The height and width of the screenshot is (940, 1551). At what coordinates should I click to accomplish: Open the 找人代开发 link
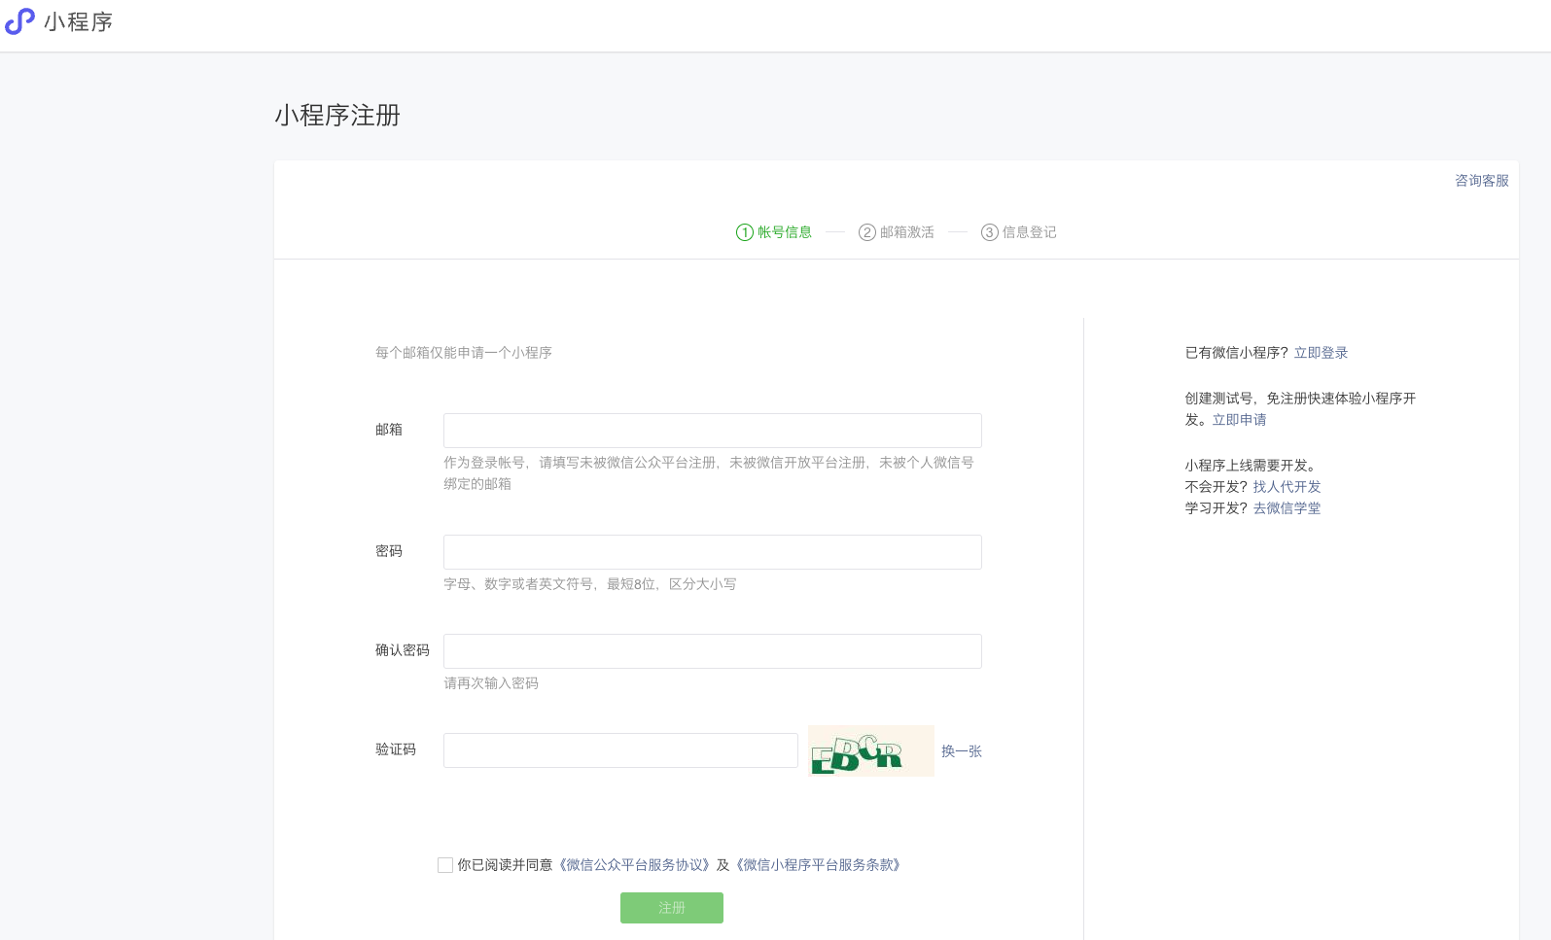point(1287,487)
